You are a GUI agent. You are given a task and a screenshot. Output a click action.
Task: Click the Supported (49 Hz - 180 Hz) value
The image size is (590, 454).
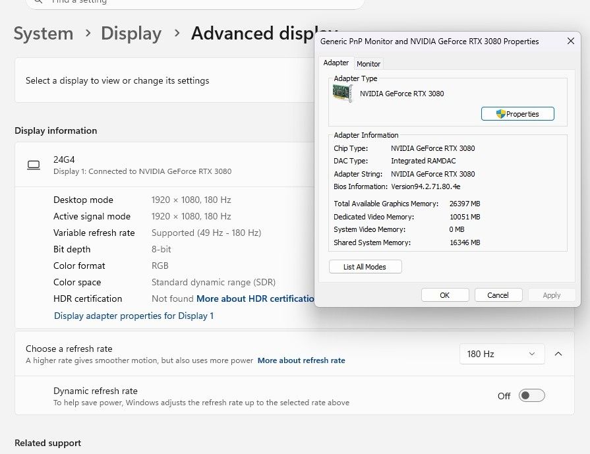pyautogui.click(x=206, y=233)
